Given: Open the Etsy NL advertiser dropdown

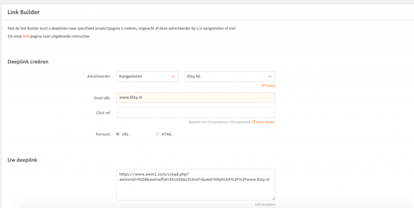Looking at the screenshot, I should click(230, 76).
